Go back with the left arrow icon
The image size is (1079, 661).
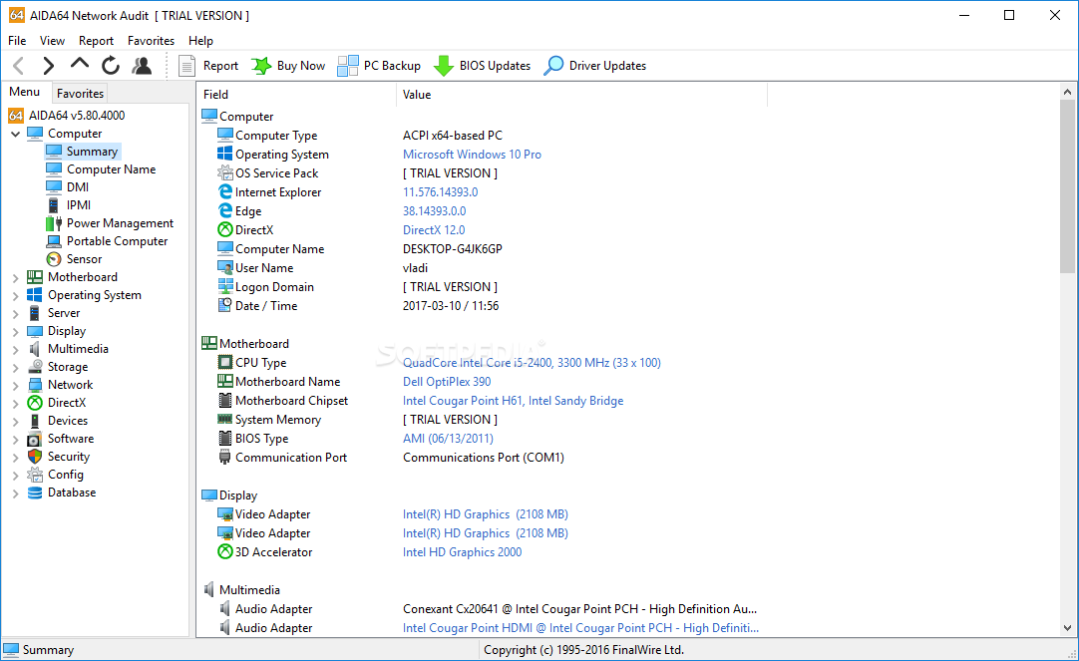click(19, 66)
